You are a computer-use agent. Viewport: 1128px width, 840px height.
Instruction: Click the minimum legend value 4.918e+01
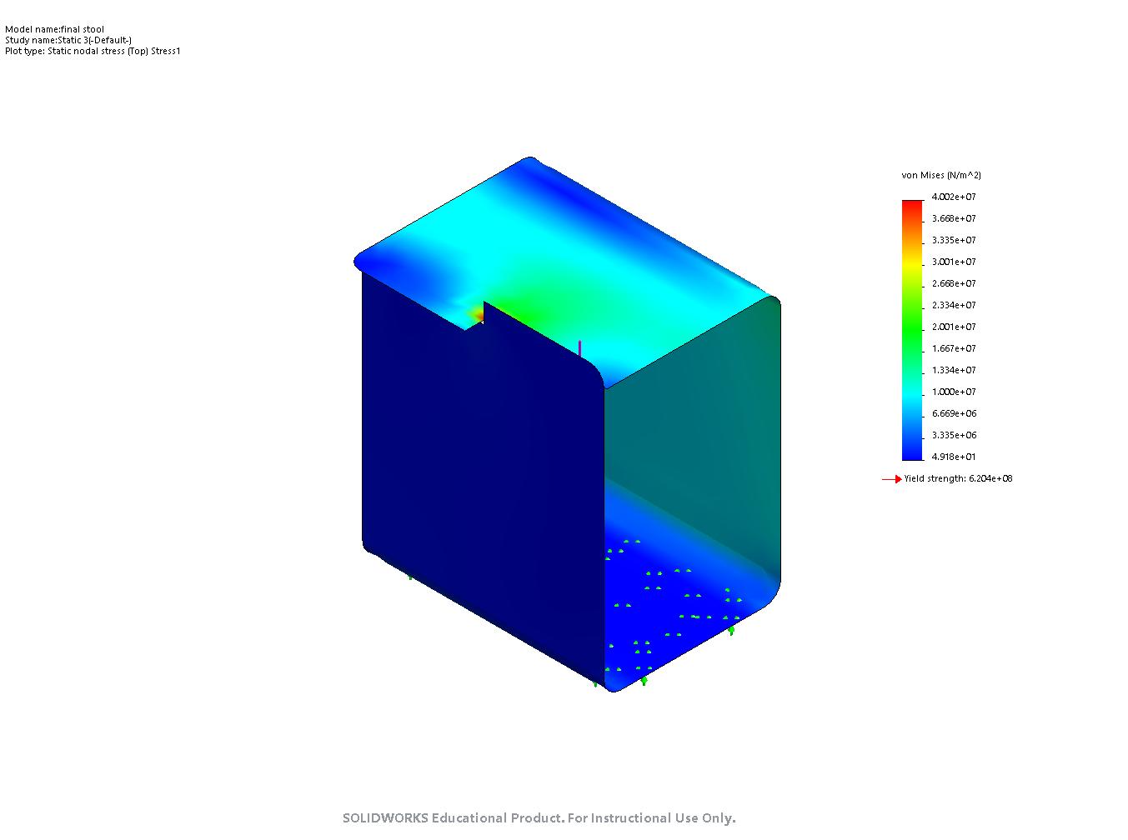954,457
